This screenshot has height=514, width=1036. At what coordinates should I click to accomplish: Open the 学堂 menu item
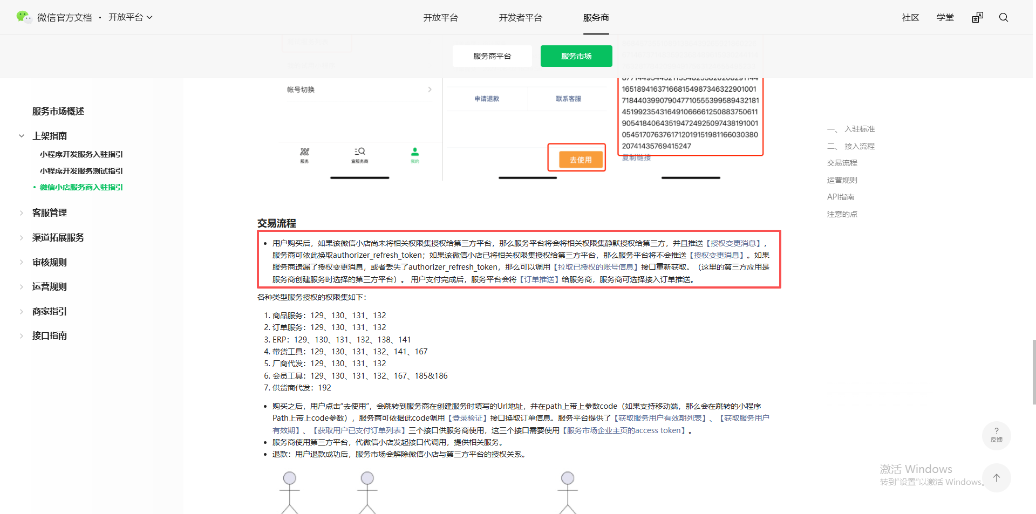click(945, 18)
